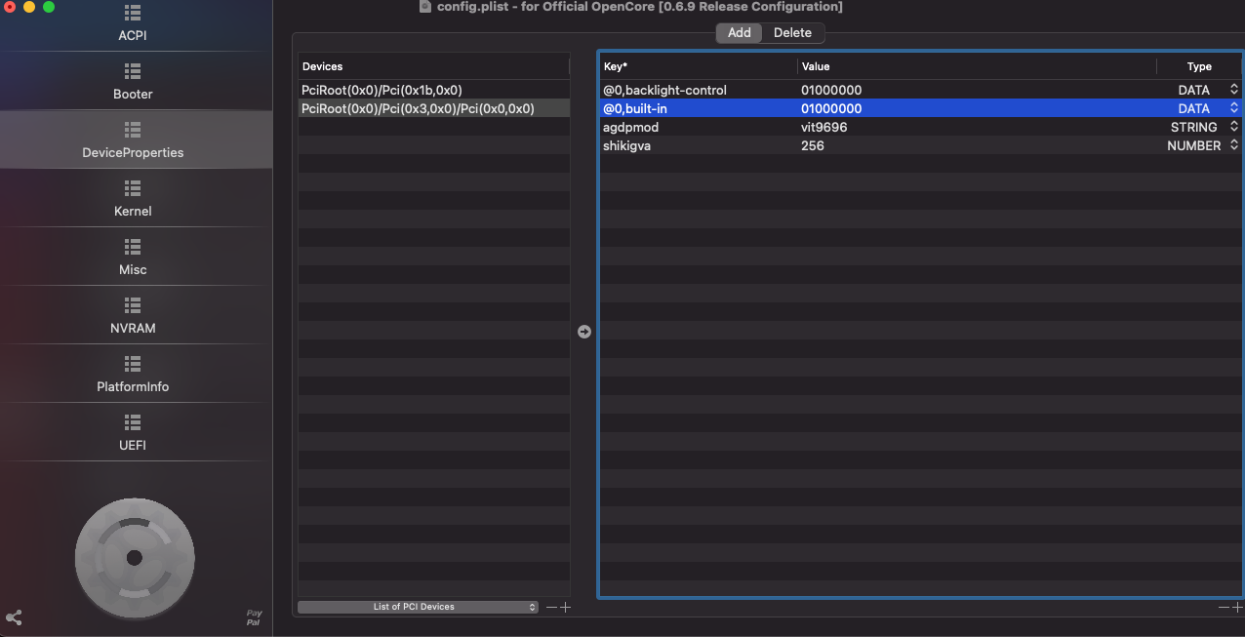Close the window with the red button
Screen dimensions: 1245x637
(10, 7)
